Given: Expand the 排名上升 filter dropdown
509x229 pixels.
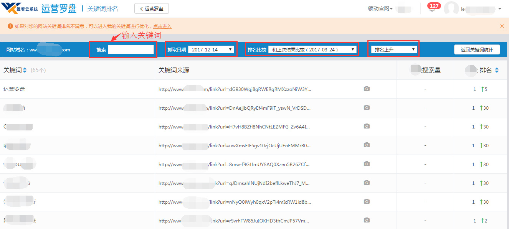Looking at the screenshot, I should pyautogui.click(x=394, y=49).
